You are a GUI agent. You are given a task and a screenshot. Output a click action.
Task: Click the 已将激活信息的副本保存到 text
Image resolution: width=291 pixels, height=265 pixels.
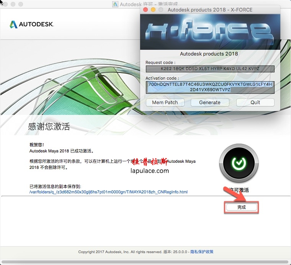tap(55, 186)
